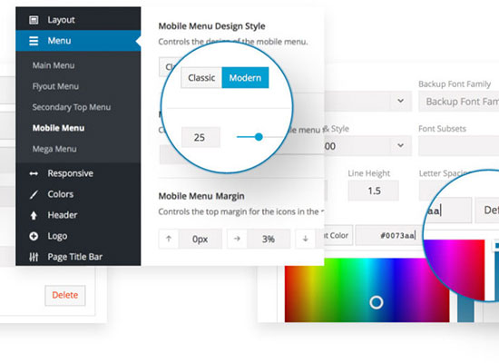Click the Backup Font Family field

458,102
